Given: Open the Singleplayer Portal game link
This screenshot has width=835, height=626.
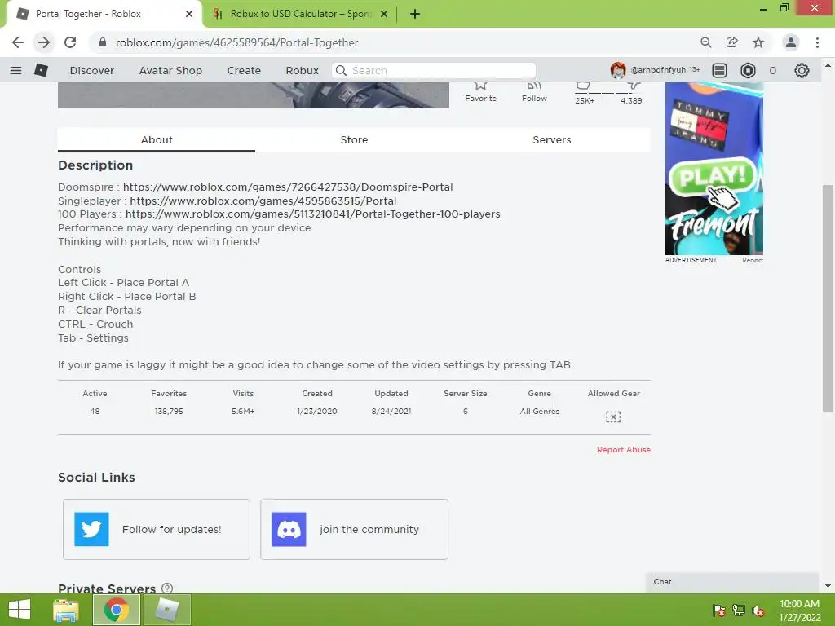Looking at the screenshot, I should point(263,201).
